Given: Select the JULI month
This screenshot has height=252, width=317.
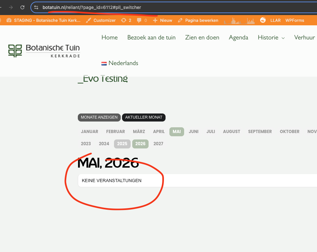Looking at the screenshot, I should (211, 131).
